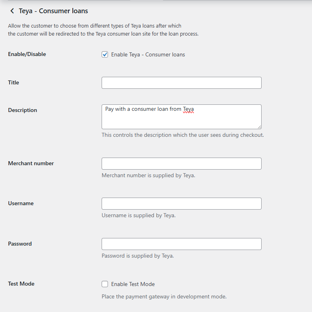Click 'Place the payment gateway in development mode.' text
The height and width of the screenshot is (312, 312).
click(164, 296)
